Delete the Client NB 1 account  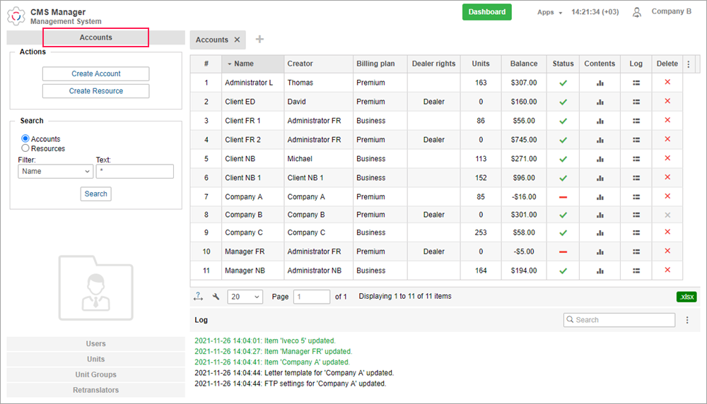point(667,177)
